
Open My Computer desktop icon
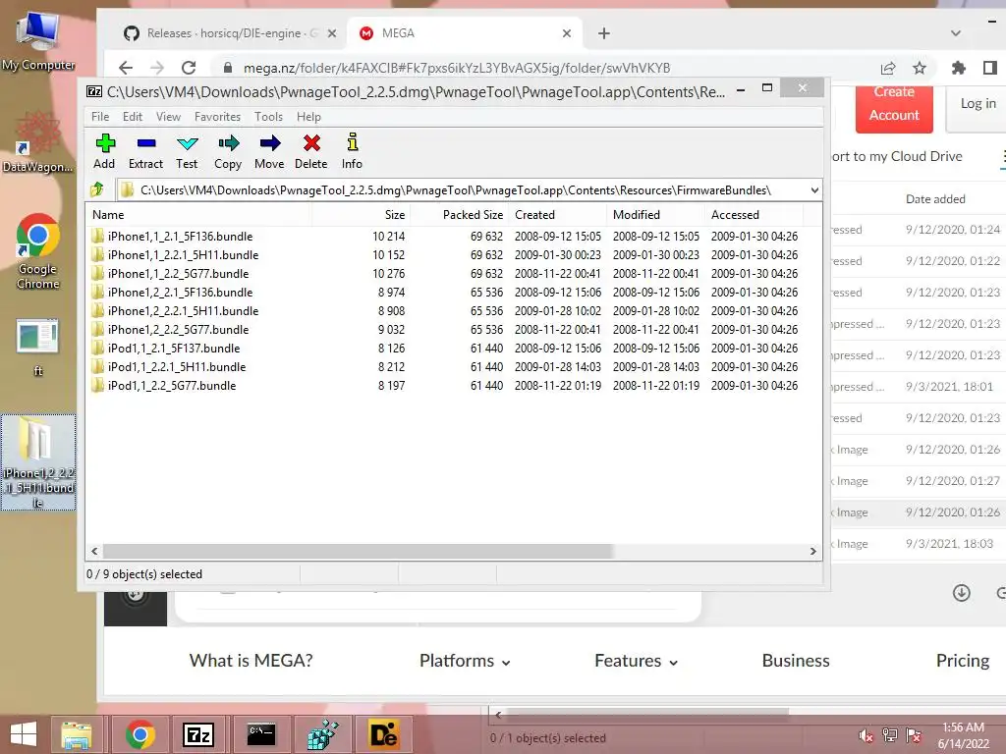(38, 41)
